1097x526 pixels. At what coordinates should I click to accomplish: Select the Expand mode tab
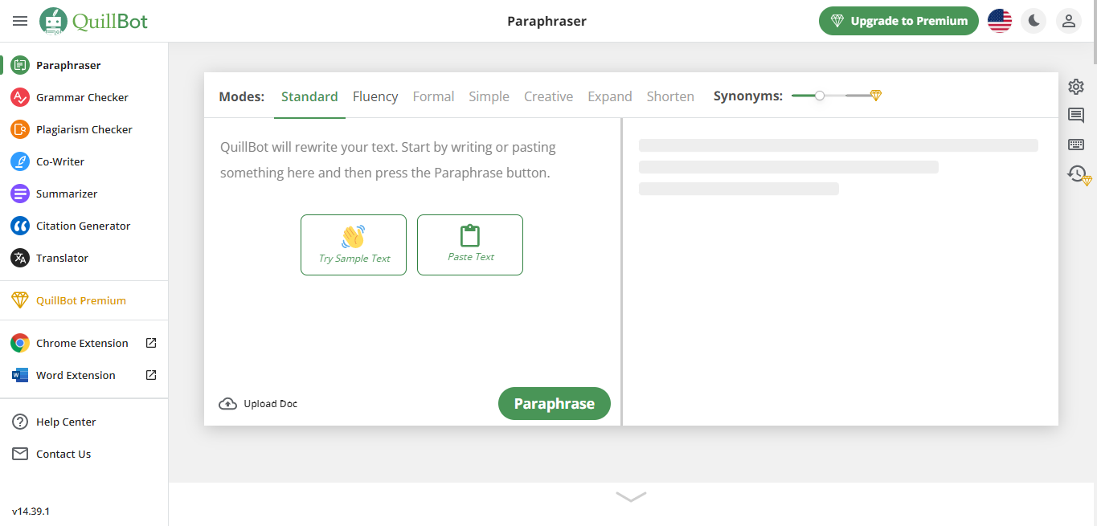(610, 96)
